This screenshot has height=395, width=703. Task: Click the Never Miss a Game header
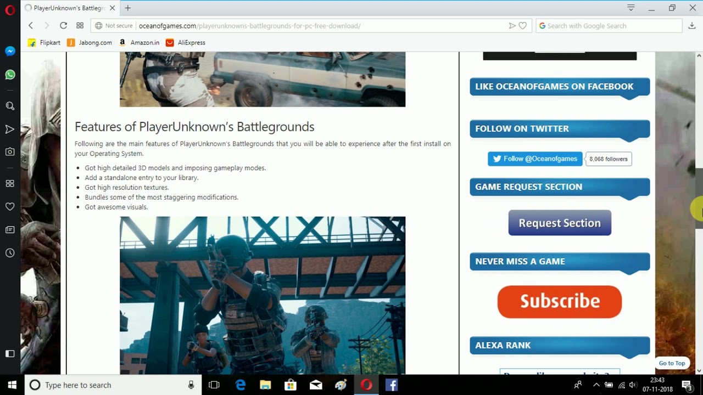[x=560, y=262]
